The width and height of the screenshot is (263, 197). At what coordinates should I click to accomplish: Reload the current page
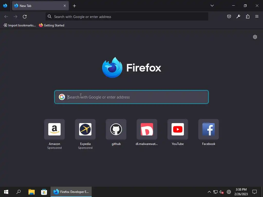coord(25,17)
